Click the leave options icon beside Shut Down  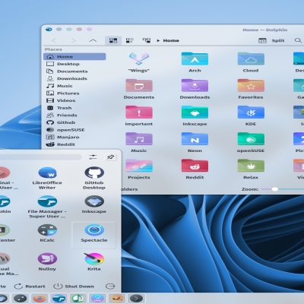(110, 287)
